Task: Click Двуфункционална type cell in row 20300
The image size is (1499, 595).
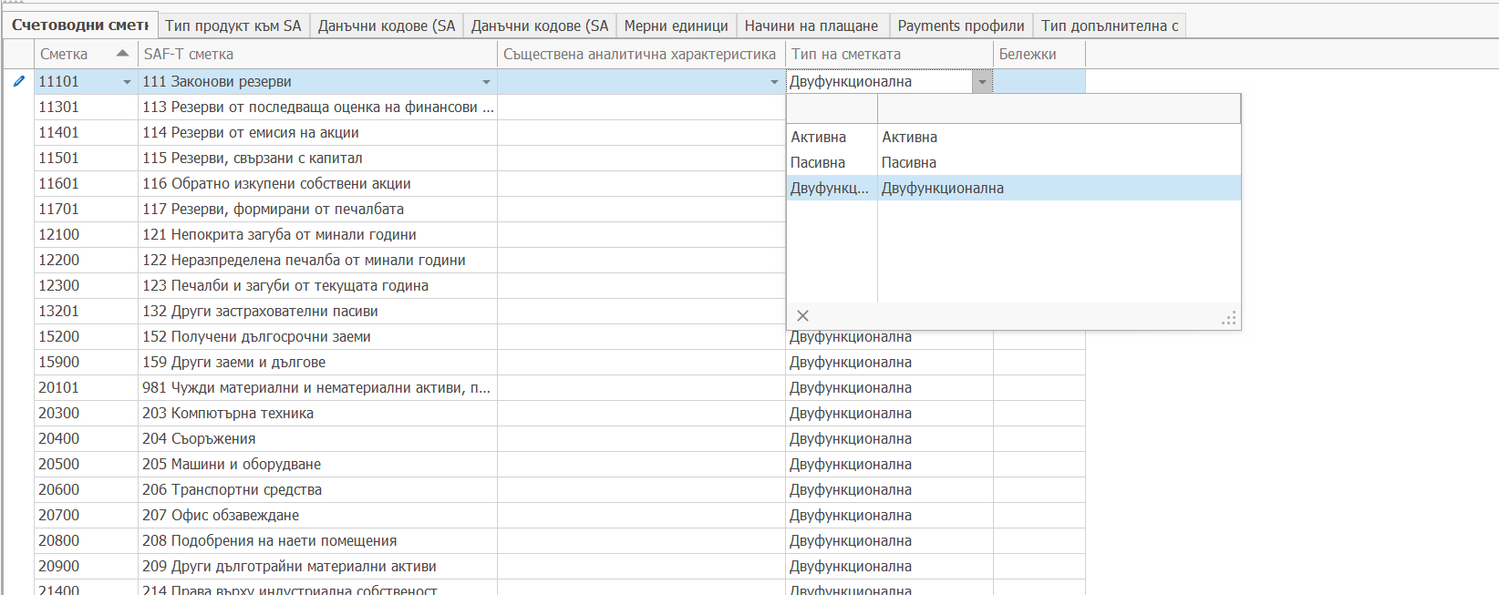Action: tap(889, 413)
